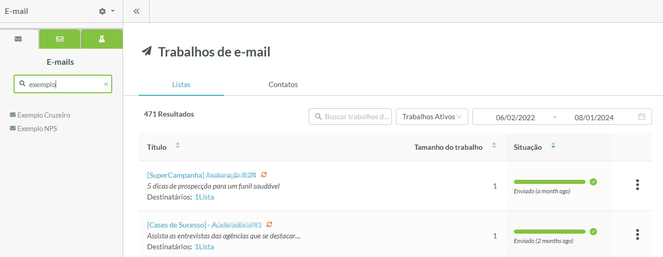The width and height of the screenshot is (663, 257).
Task: Clear the 'exemplo' search field
Action: [106, 84]
